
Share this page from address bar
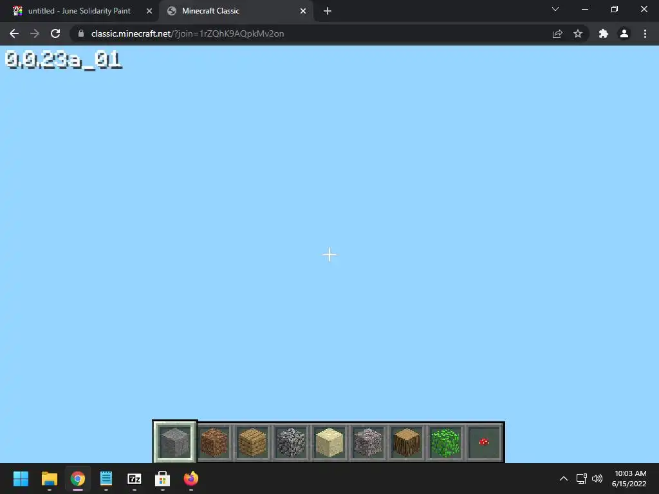(x=557, y=33)
